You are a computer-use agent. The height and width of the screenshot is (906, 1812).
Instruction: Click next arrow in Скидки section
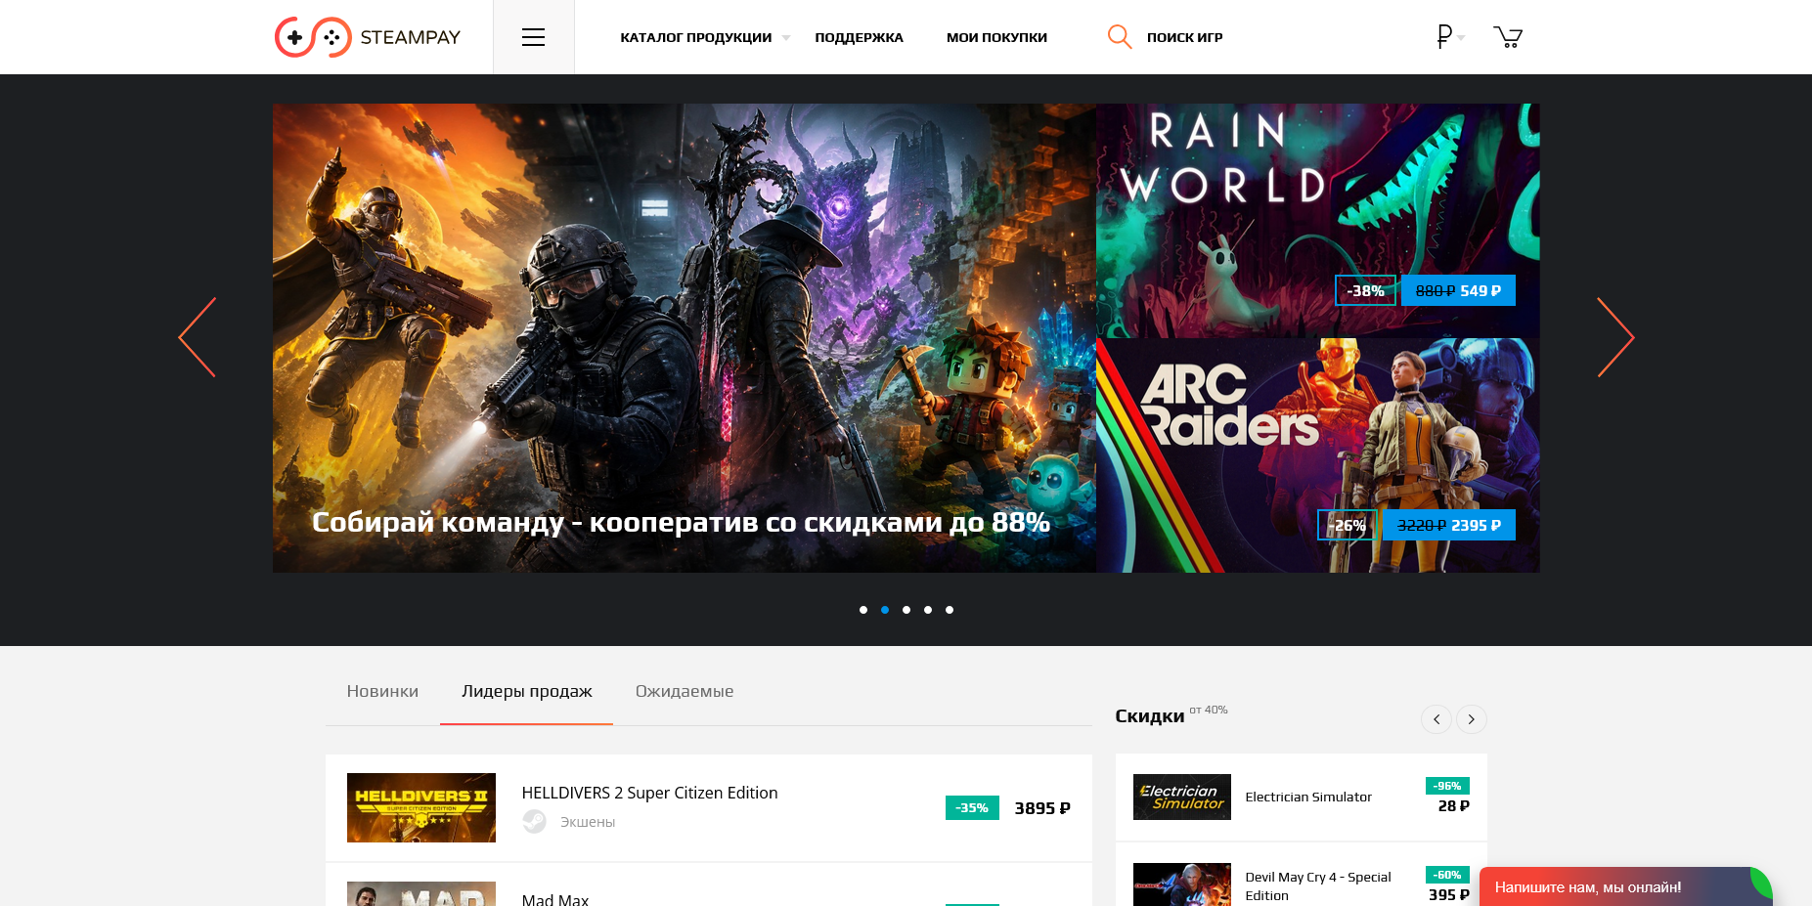click(x=1472, y=719)
